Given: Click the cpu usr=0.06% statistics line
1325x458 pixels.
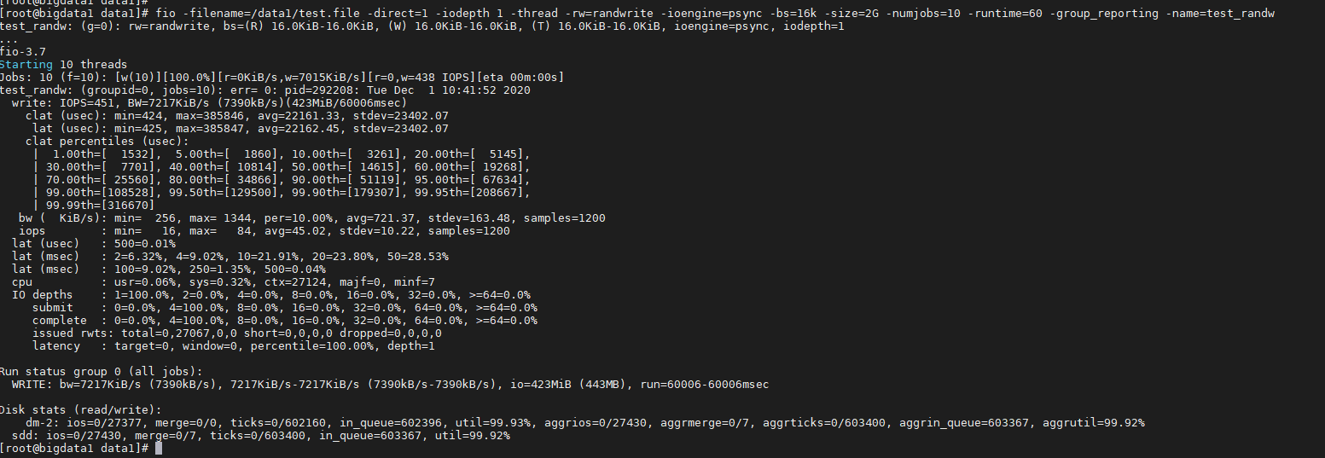Looking at the screenshot, I should point(224,282).
